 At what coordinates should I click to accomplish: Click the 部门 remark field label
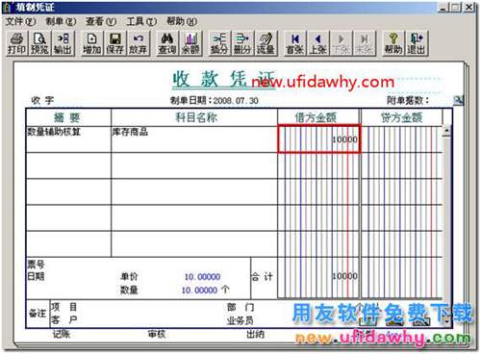(240, 307)
